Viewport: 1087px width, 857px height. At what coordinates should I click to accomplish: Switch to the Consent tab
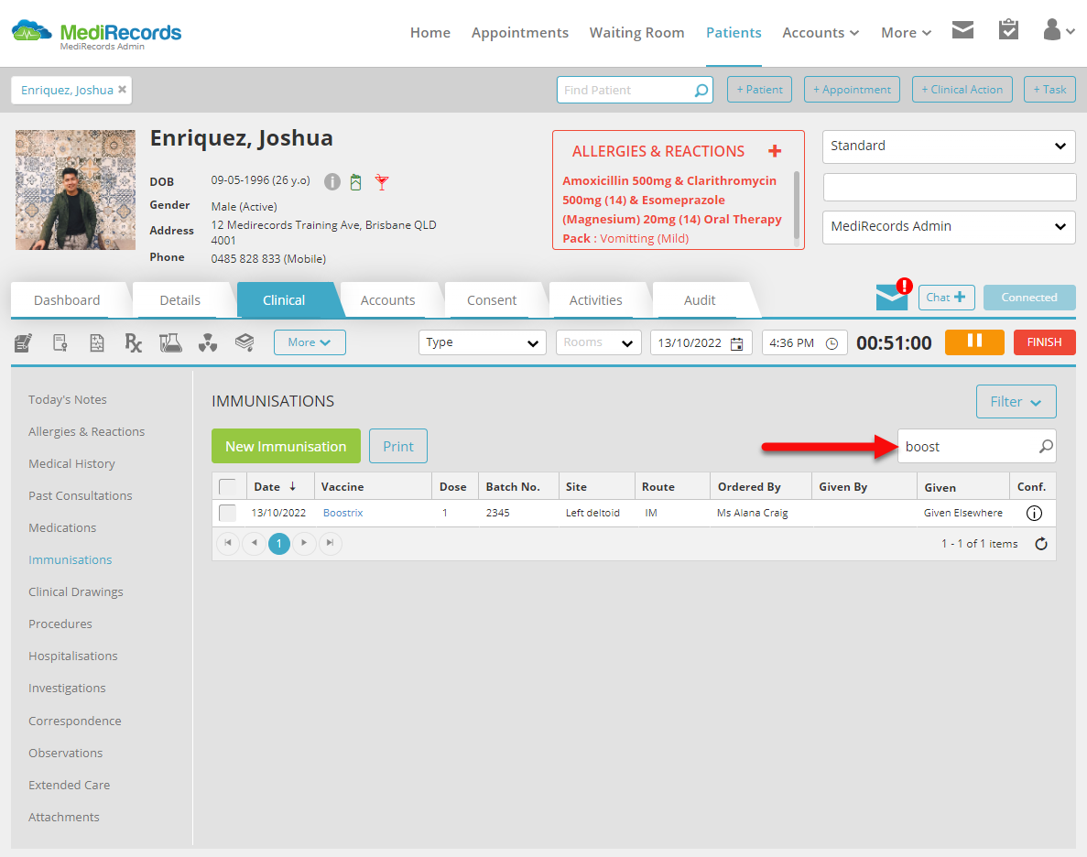[x=492, y=300]
